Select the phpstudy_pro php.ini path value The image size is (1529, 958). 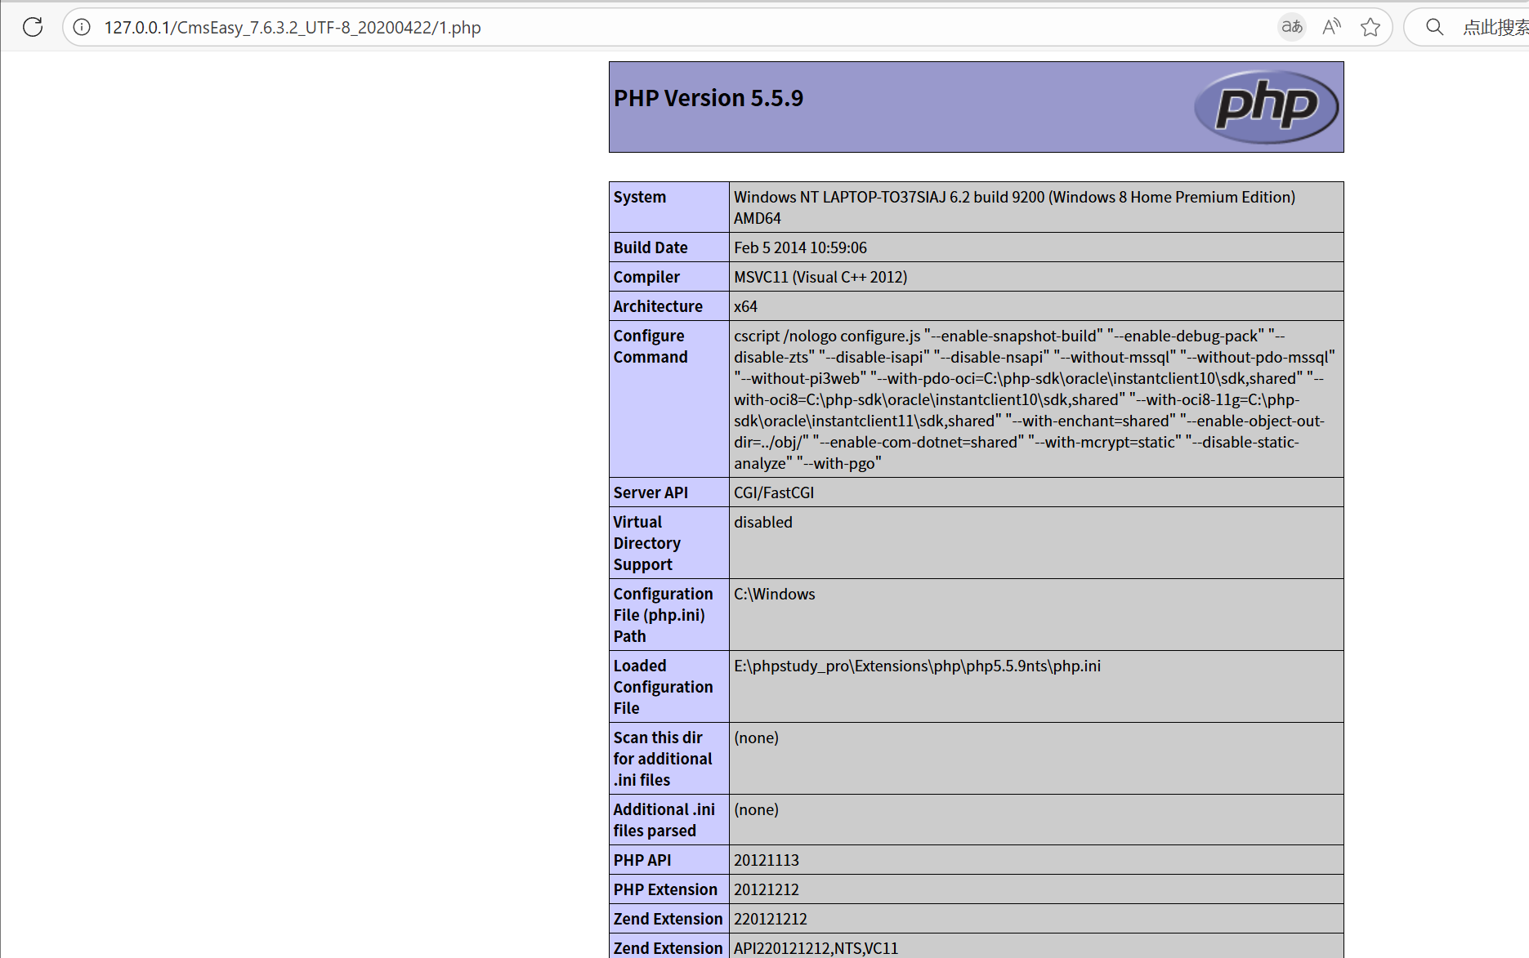917,666
